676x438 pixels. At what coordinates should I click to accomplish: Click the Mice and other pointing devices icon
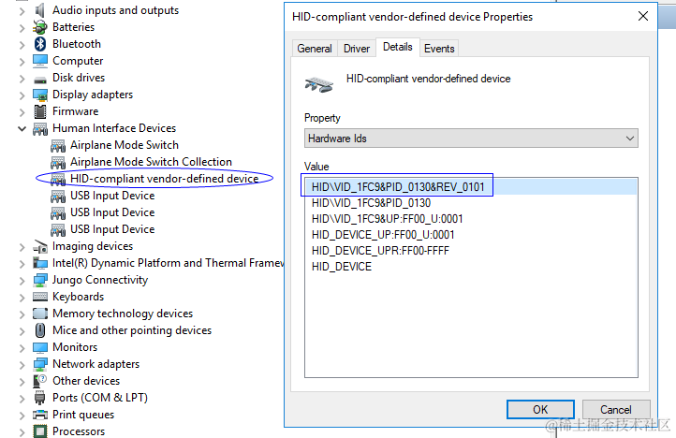40,330
